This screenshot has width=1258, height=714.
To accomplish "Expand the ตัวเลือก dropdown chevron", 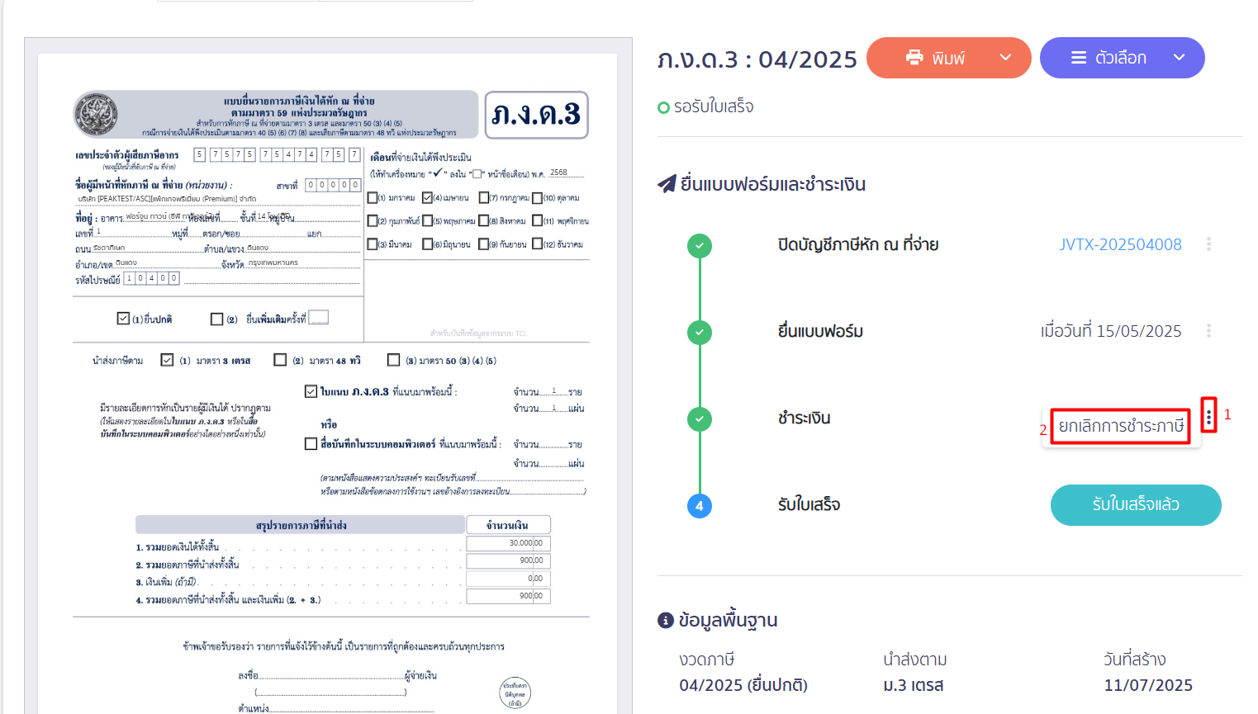I will (1179, 58).
